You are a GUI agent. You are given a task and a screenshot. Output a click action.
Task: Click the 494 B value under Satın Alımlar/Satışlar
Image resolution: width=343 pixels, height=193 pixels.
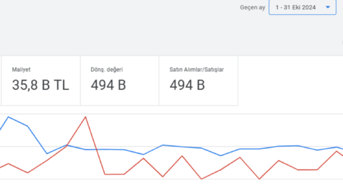[187, 85]
